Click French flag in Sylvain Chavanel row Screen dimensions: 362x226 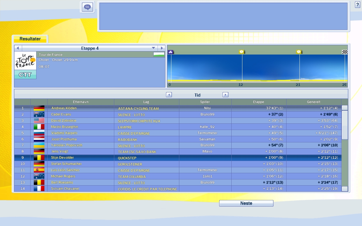click(39, 189)
